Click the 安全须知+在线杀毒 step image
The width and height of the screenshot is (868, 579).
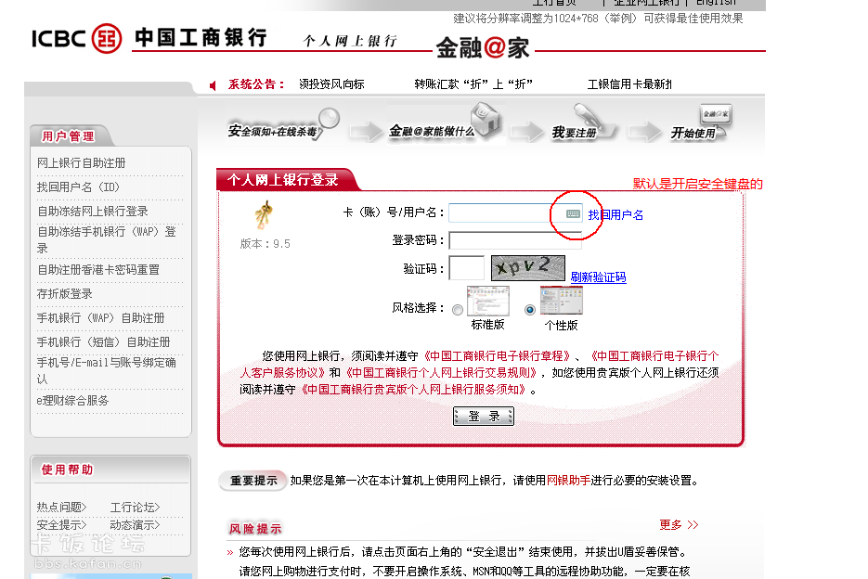click(282, 125)
